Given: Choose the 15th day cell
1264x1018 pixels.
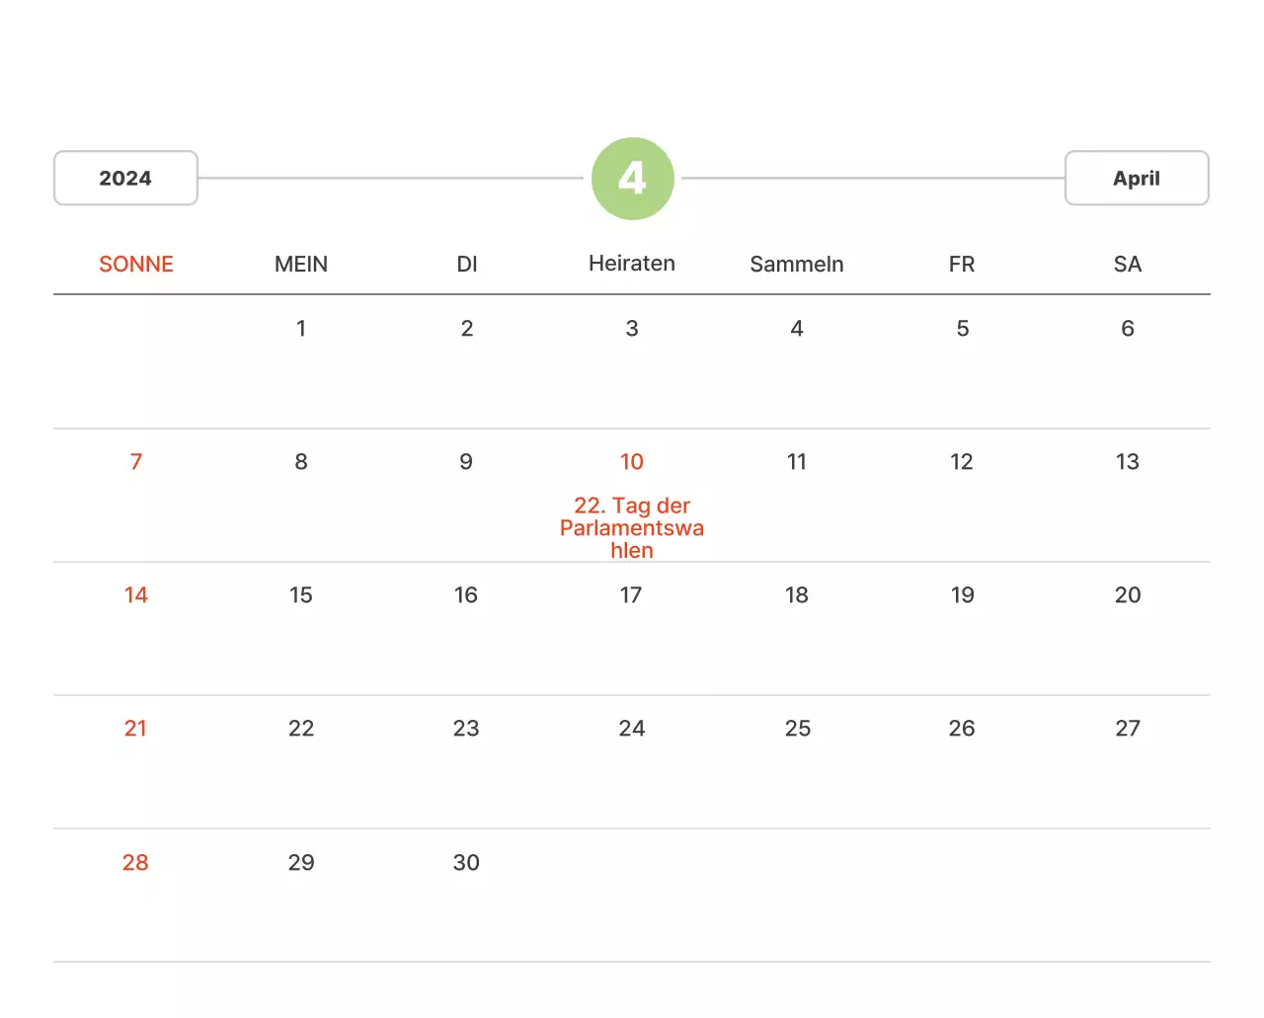Looking at the screenshot, I should [301, 595].
